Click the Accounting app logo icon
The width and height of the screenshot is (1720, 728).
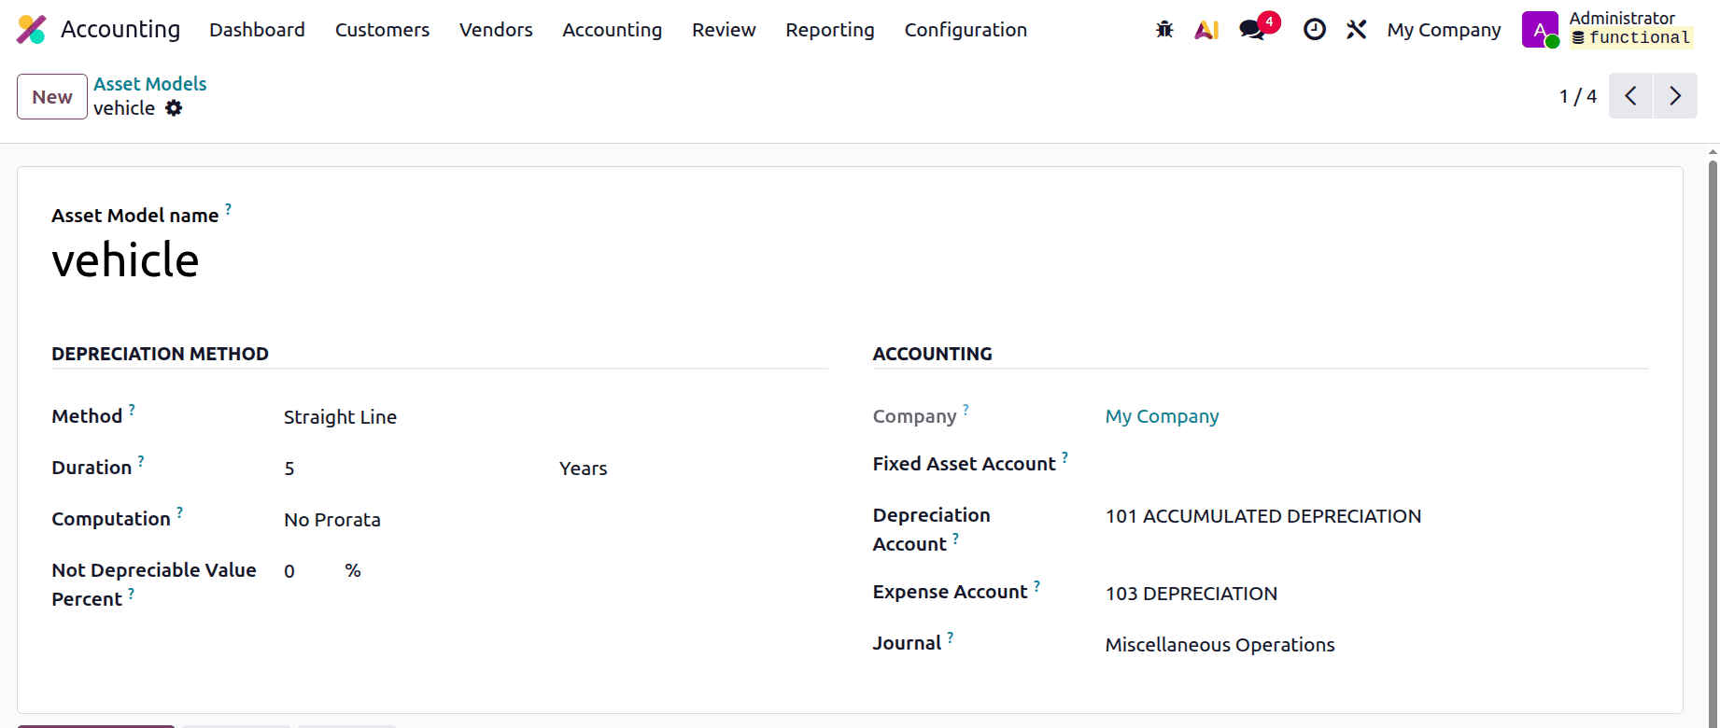(x=31, y=30)
